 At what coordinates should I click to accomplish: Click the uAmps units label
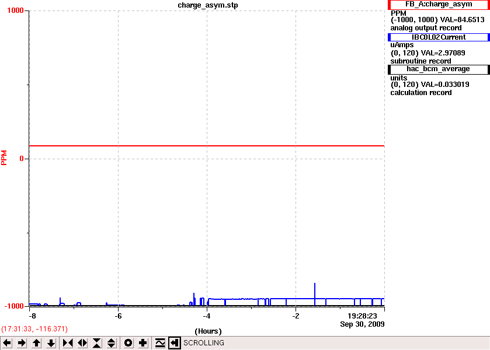click(402, 45)
